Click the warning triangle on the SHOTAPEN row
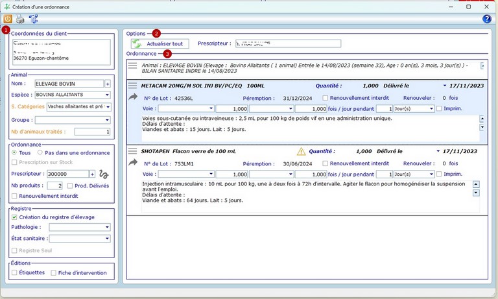This screenshot has height=299, width=498. [x=301, y=151]
